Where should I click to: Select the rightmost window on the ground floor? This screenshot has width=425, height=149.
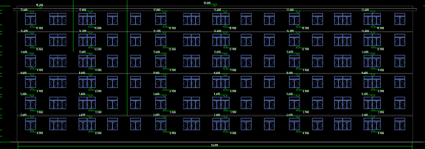coord(400,124)
